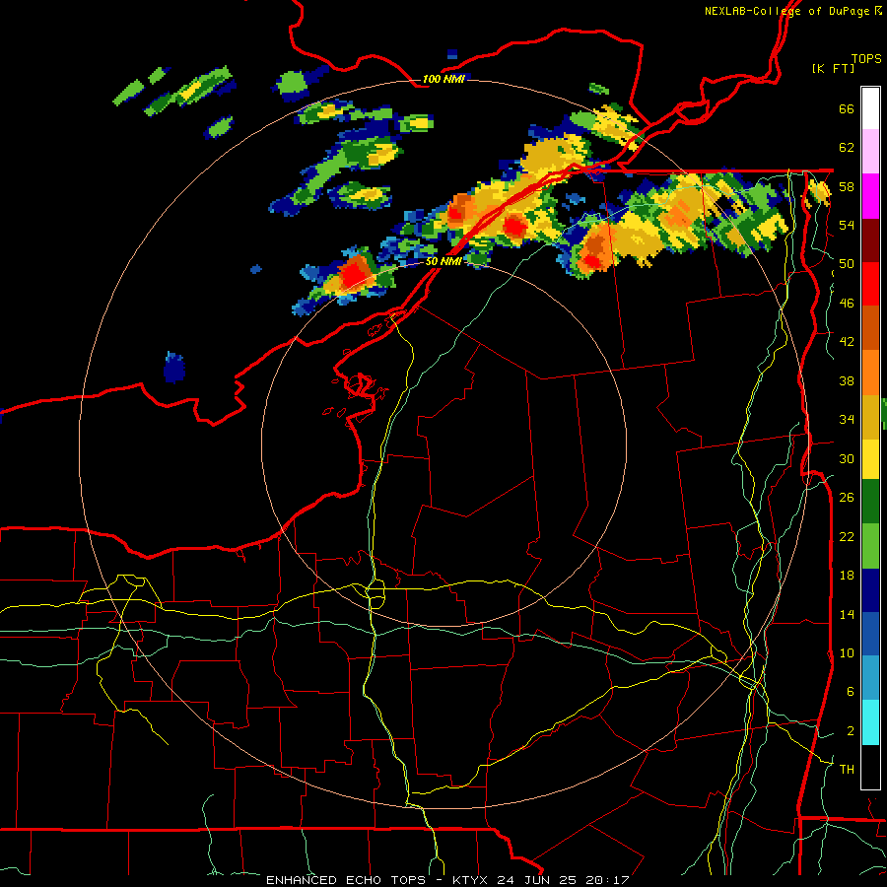The width and height of the screenshot is (887, 887).
Task: Click the '58' legend value
Action: tap(847, 186)
